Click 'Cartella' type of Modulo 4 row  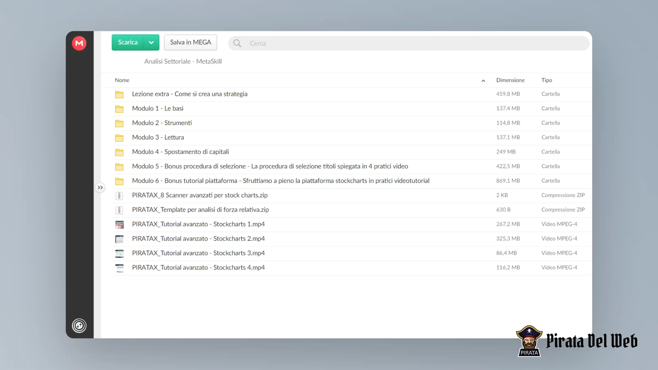(x=551, y=152)
